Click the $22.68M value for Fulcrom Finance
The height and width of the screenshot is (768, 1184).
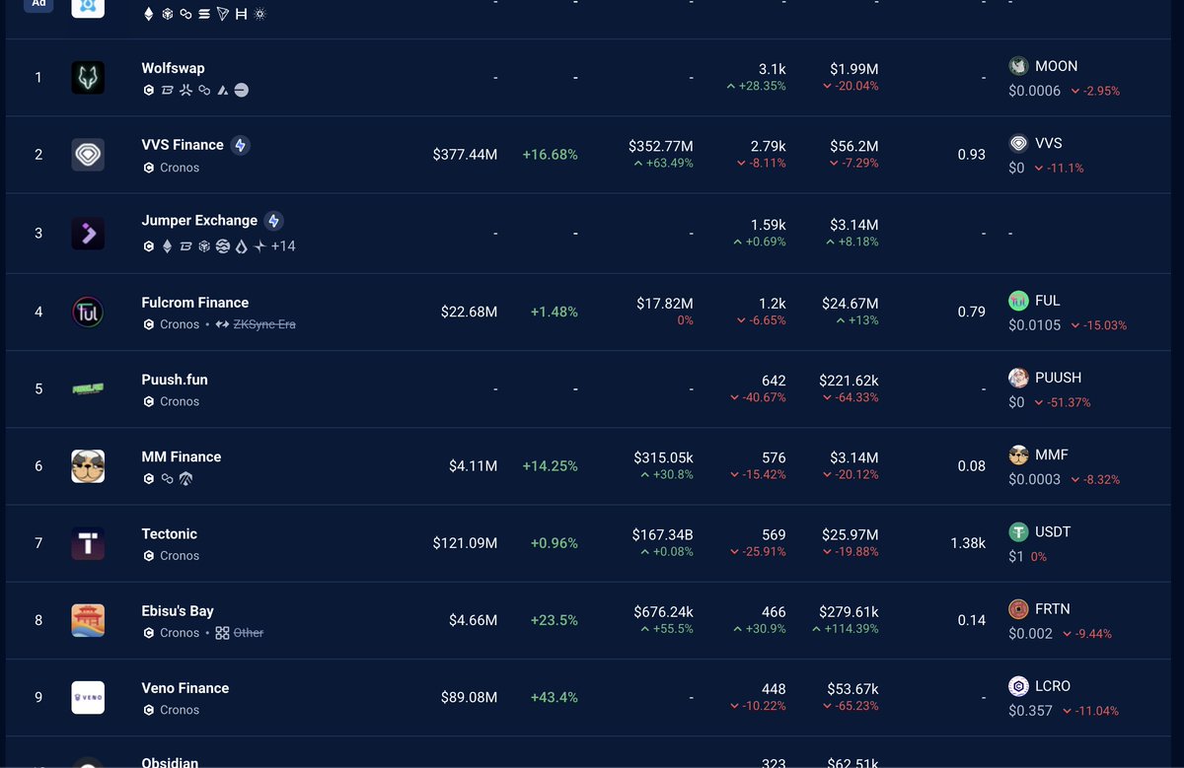click(x=469, y=312)
